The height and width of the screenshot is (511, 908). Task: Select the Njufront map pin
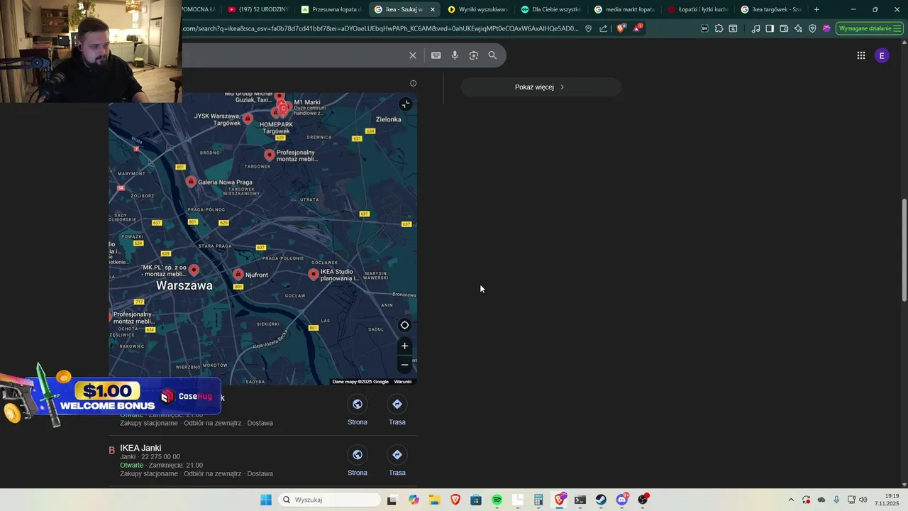click(238, 274)
